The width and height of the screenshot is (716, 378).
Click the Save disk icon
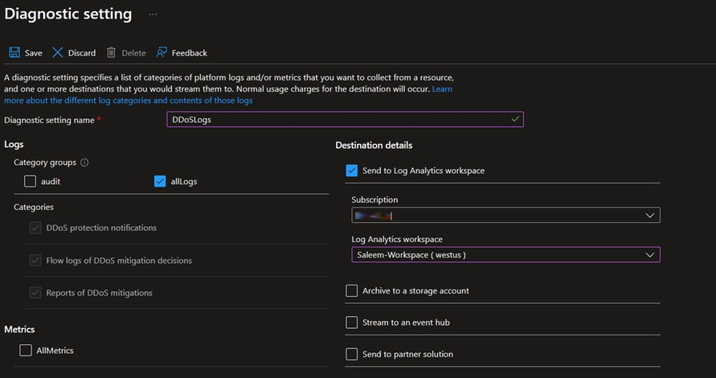point(14,53)
